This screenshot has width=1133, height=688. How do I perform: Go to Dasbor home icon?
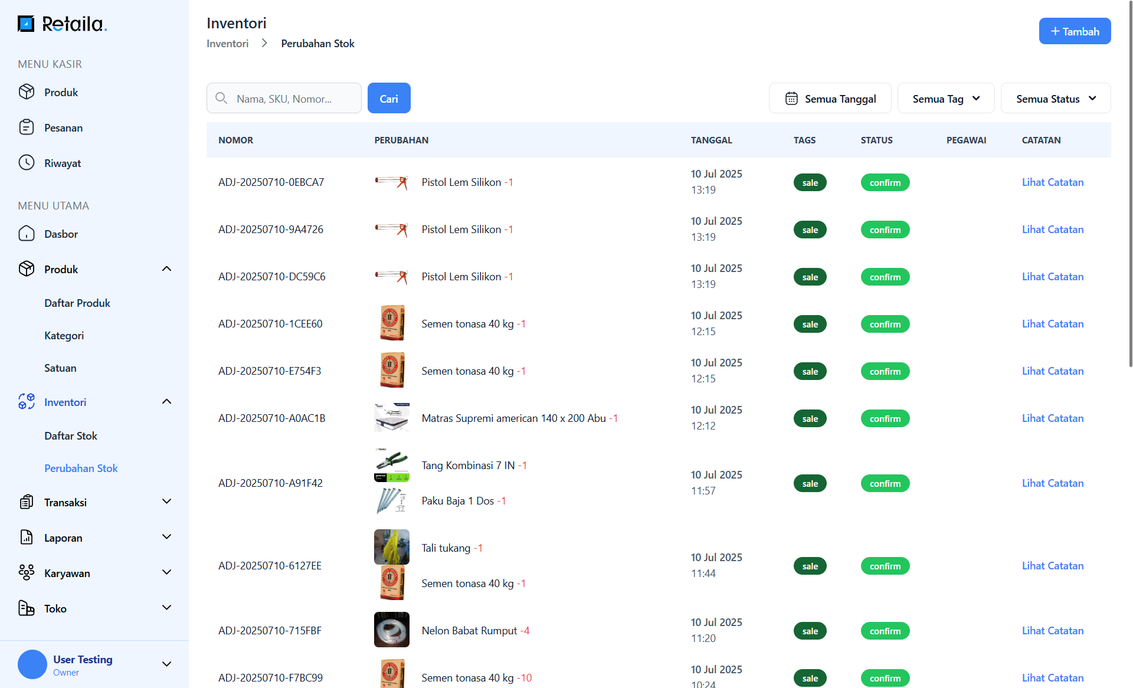point(27,234)
